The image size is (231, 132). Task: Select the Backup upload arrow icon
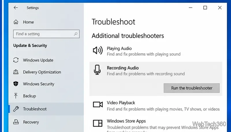tap(16, 96)
